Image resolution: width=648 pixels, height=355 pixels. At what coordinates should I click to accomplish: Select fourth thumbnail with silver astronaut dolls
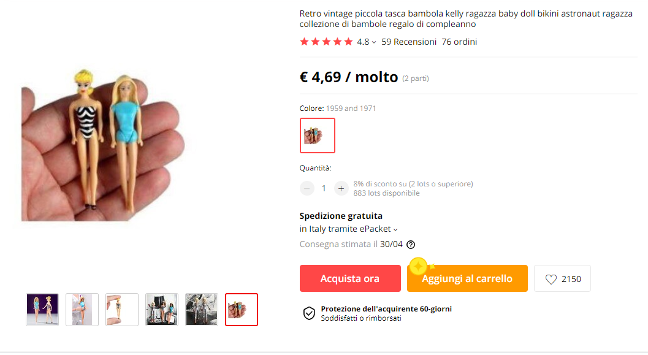point(162,310)
